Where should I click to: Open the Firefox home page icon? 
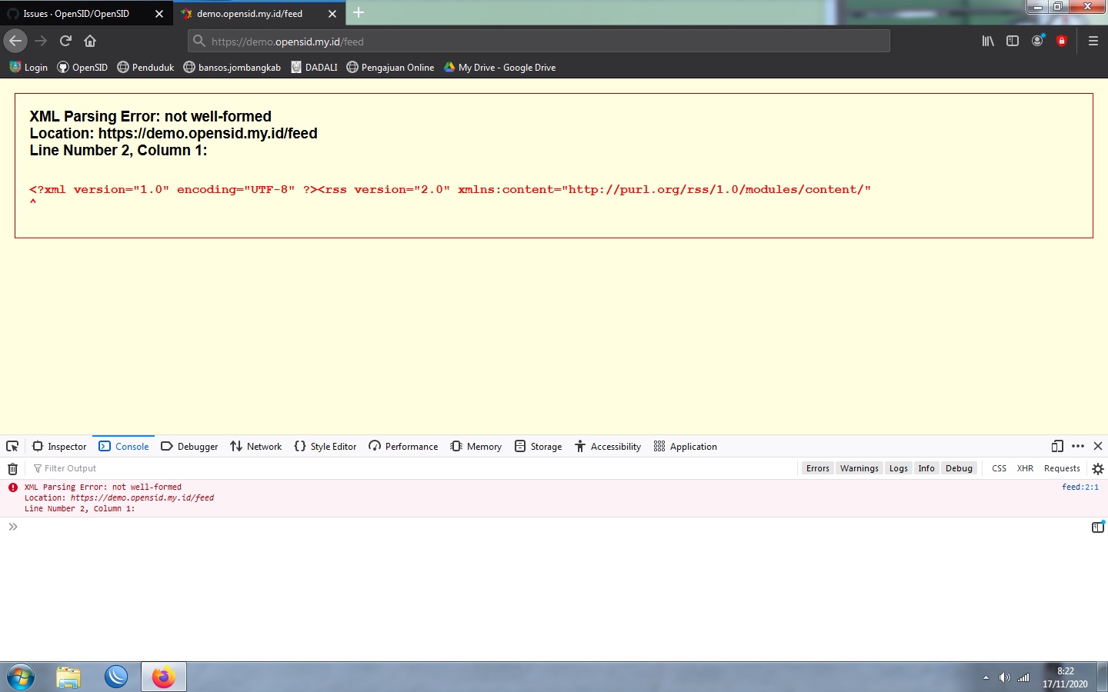(x=90, y=41)
